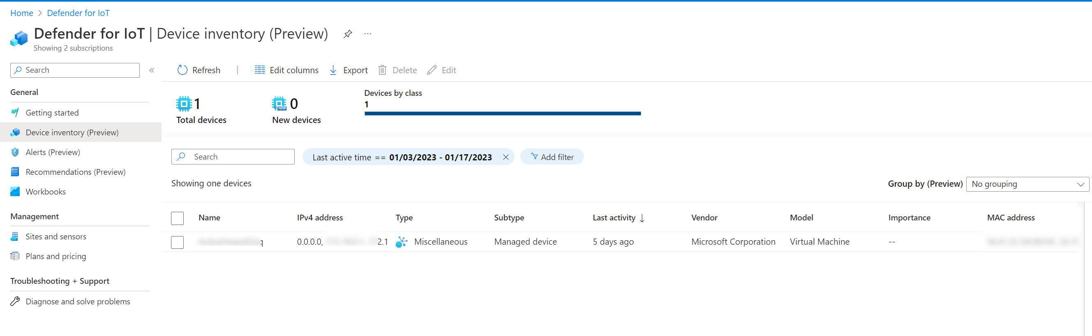Open the Group by No grouping dropdown
Screen dimensions: 1092x336
click(1027, 184)
